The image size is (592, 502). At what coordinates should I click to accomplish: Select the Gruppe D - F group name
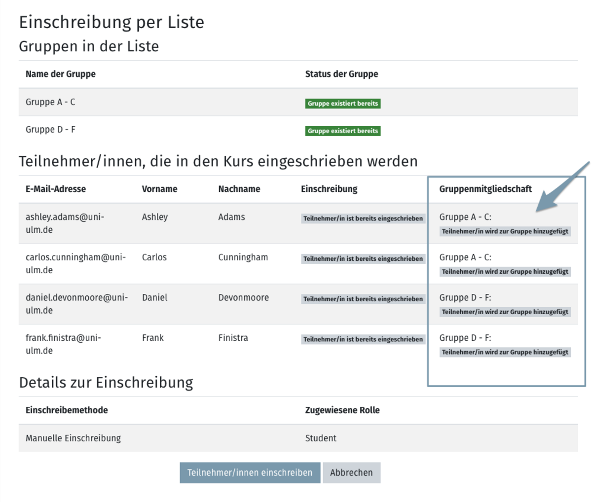coord(50,130)
